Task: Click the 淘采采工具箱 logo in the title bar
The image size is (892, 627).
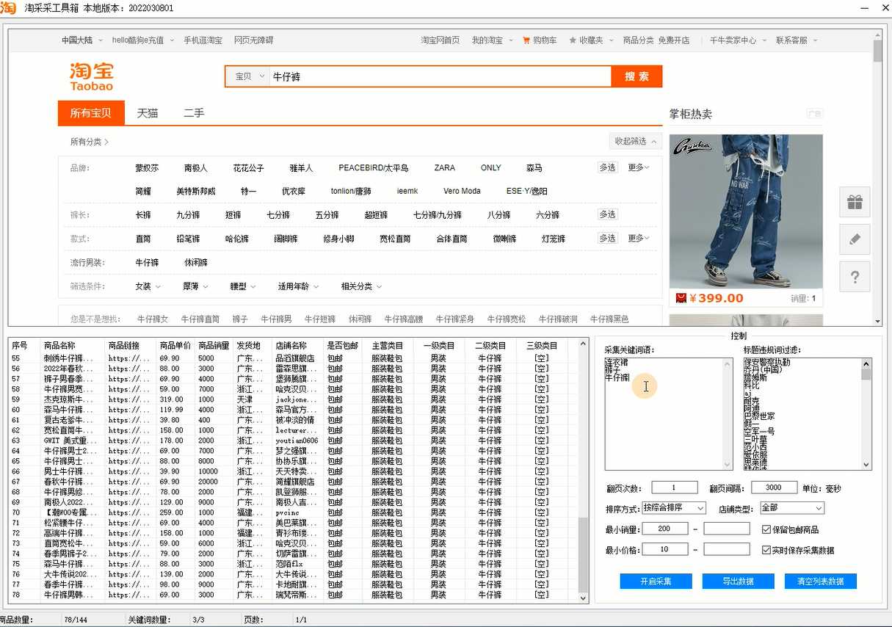Action: pyautogui.click(x=10, y=8)
